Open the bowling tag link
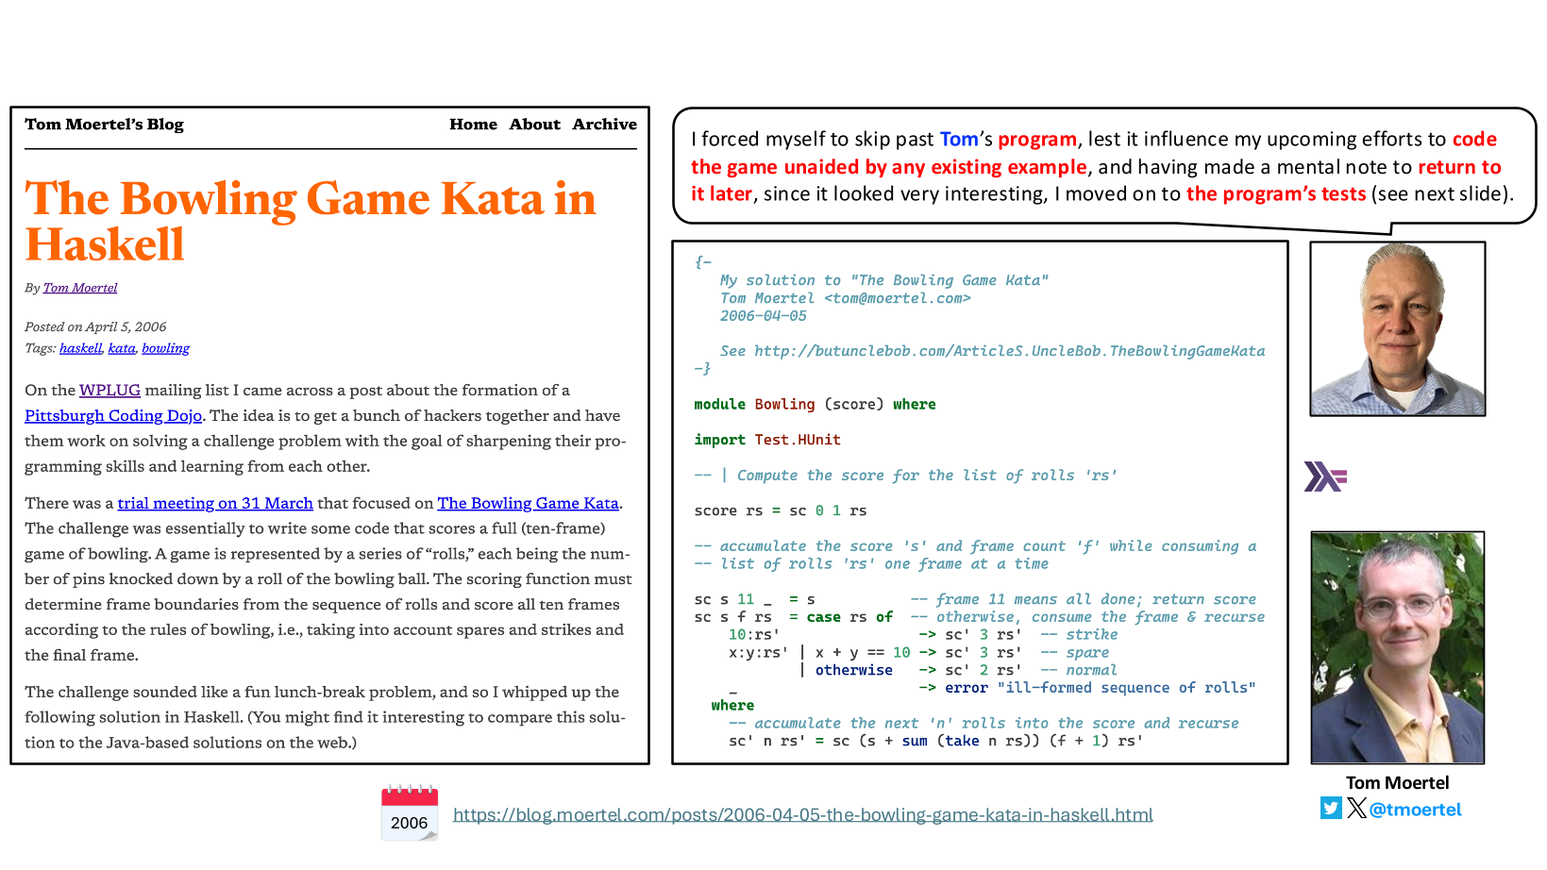The width and height of the screenshot is (1547, 870). (x=165, y=348)
